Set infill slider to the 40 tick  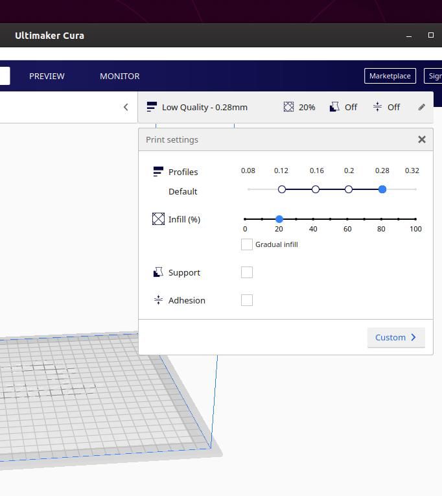pos(313,219)
